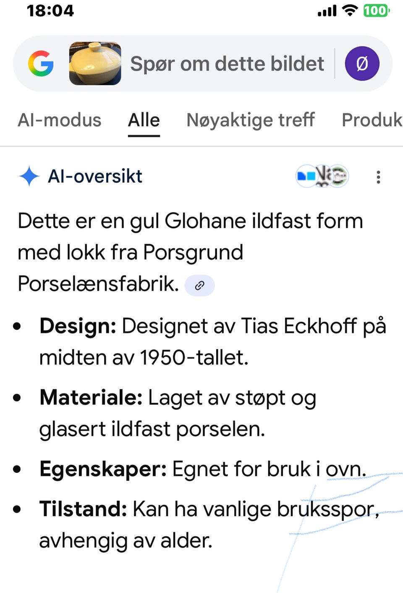
Task: Tap the Wi-Fi icon in status bar
Action: [x=349, y=10]
